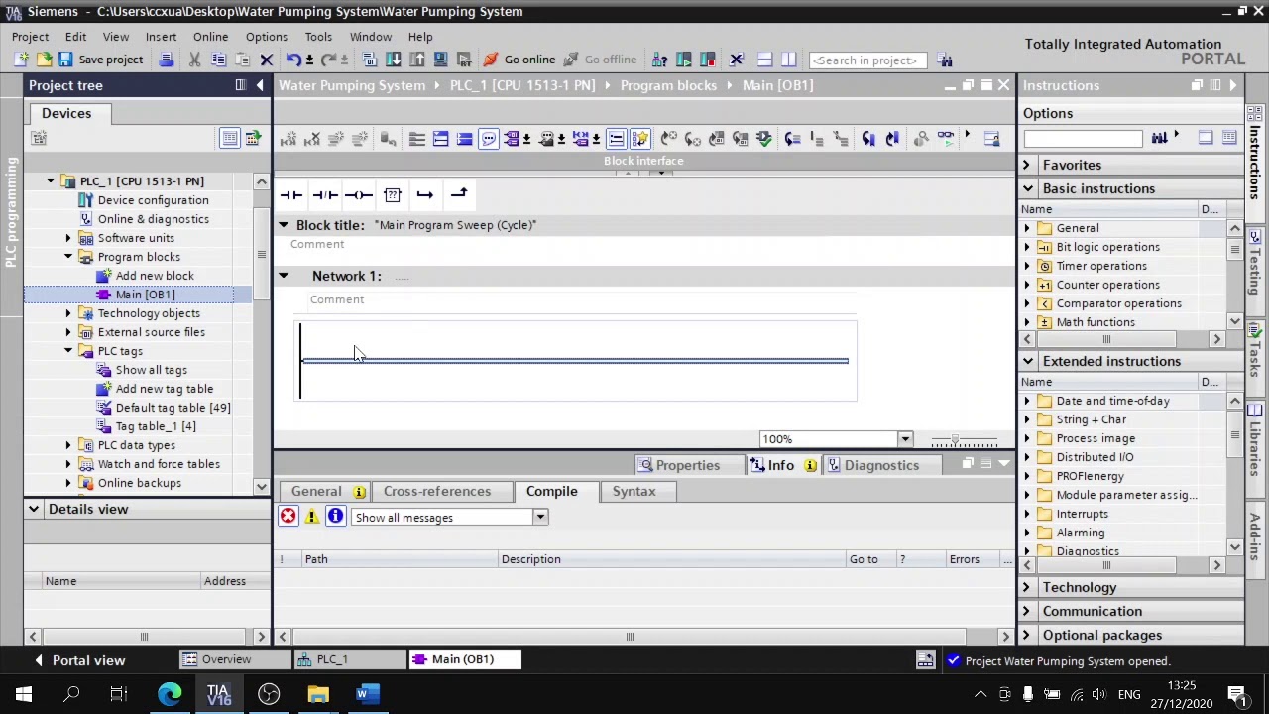Image resolution: width=1269 pixels, height=714 pixels.
Task: Expand Technology objects folder
Action: point(68,313)
